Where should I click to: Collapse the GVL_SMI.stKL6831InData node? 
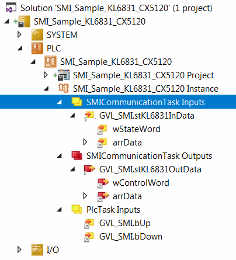(x=72, y=116)
